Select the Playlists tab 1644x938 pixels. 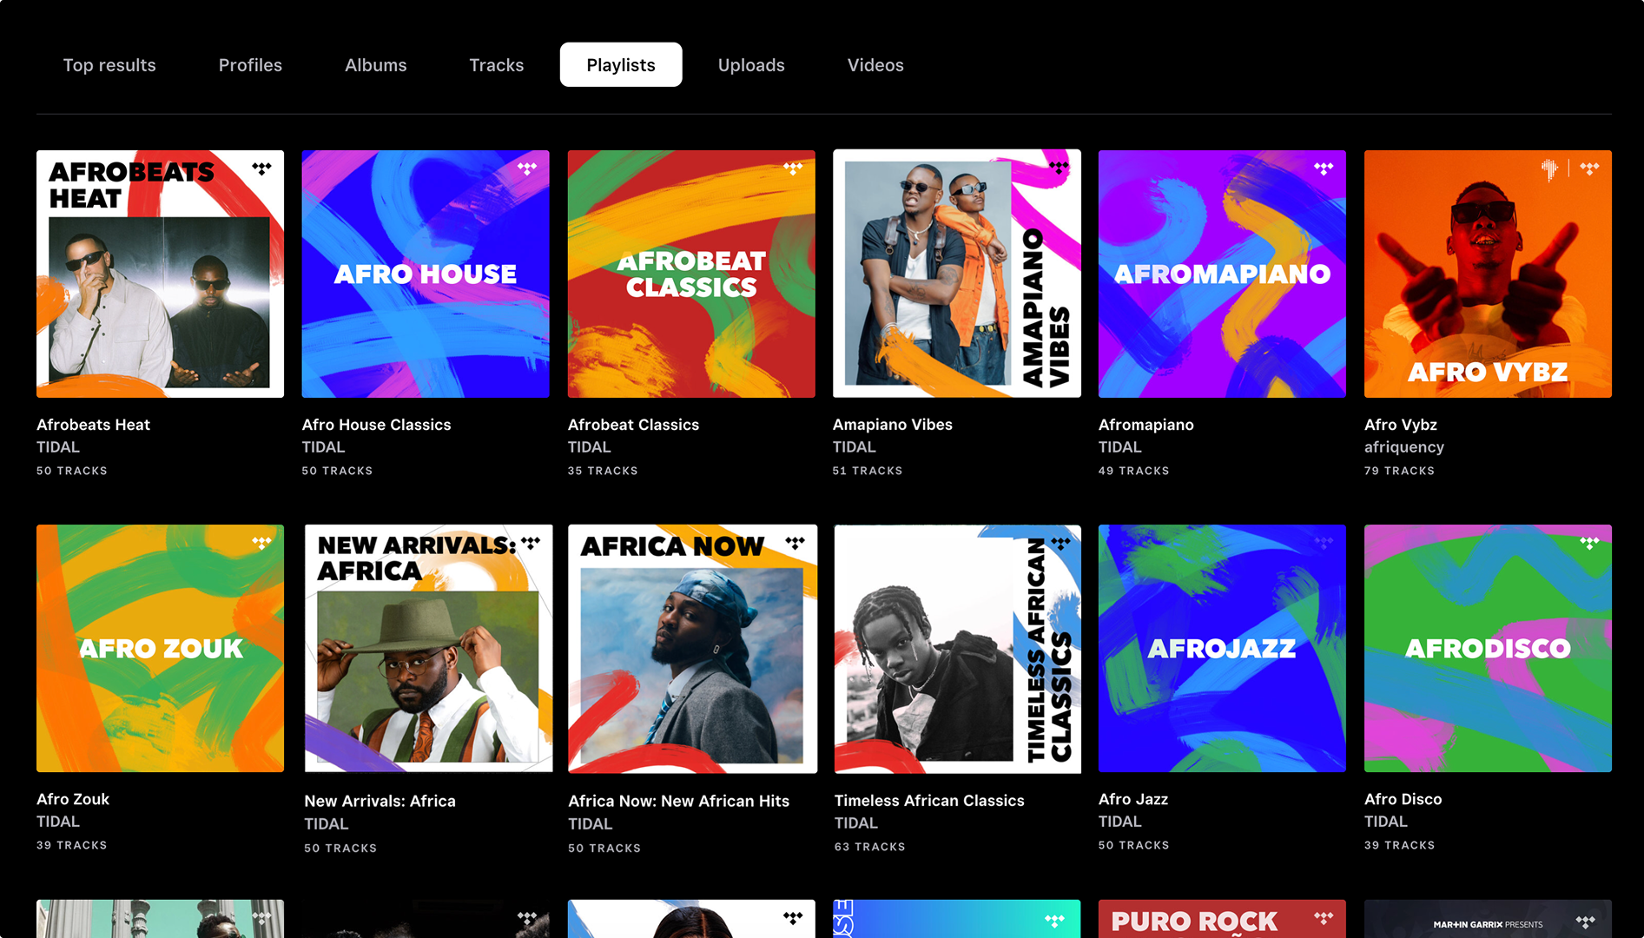(621, 65)
